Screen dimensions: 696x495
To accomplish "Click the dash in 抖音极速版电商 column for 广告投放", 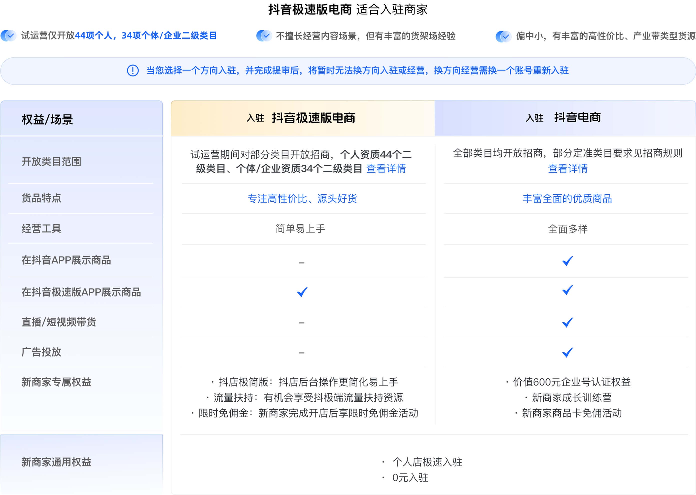I will (x=302, y=353).
